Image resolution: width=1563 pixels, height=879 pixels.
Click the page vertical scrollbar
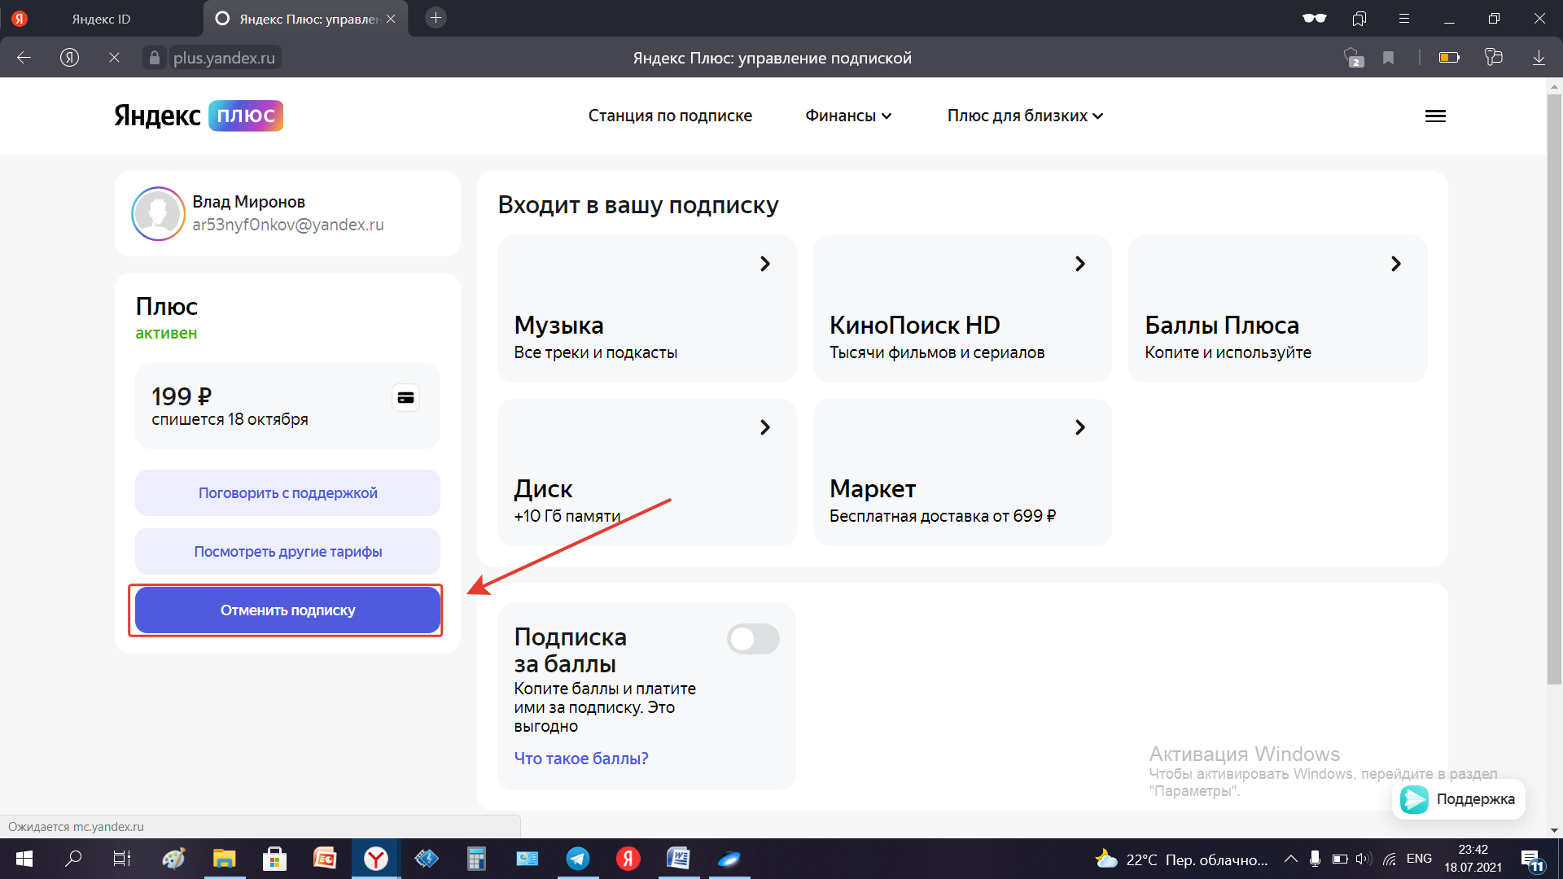1554,391
